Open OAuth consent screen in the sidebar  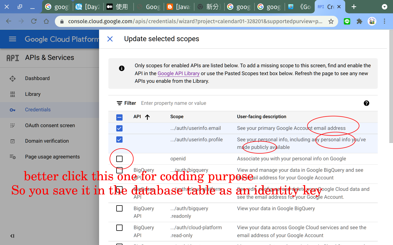pyautogui.click(x=49, y=125)
